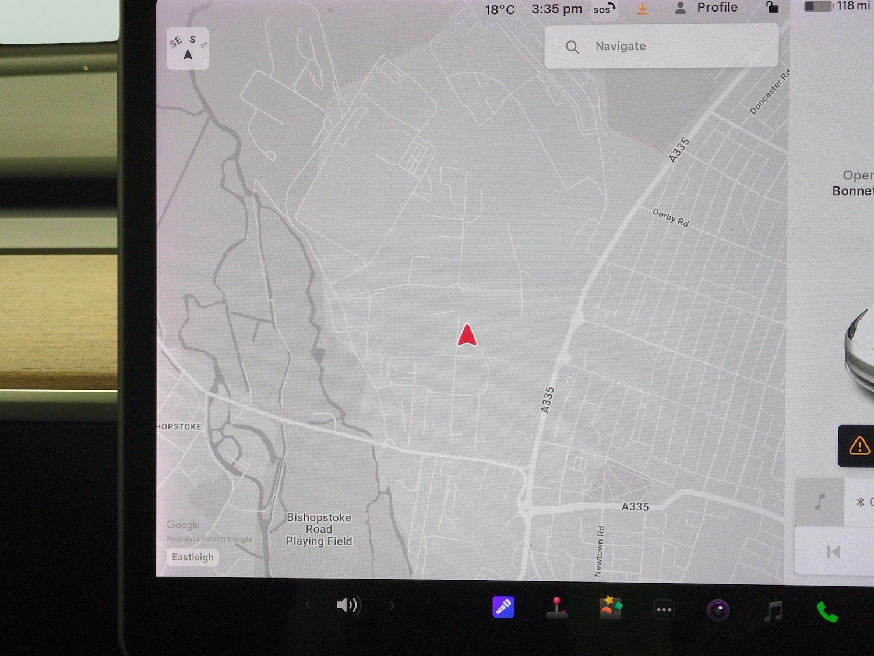Tap the orange software download icon
The height and width of the screenshot is (656, 874).
tap(642, 9)
